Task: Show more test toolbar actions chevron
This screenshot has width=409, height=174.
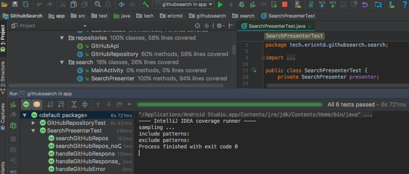Action: [x=129, y=104]
